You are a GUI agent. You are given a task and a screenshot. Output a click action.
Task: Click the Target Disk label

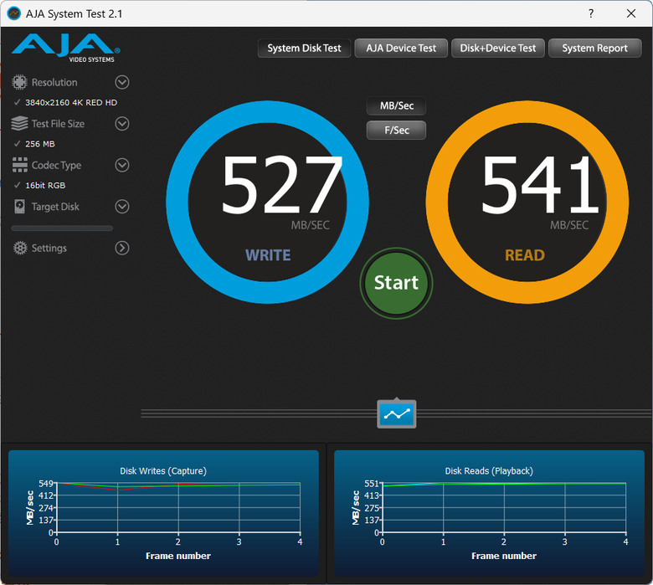point(55,207)
